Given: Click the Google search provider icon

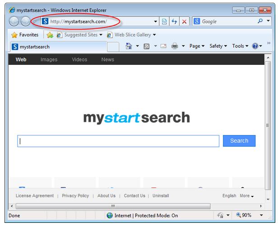Looking at the screenshot, I should (x=197, y=22).
